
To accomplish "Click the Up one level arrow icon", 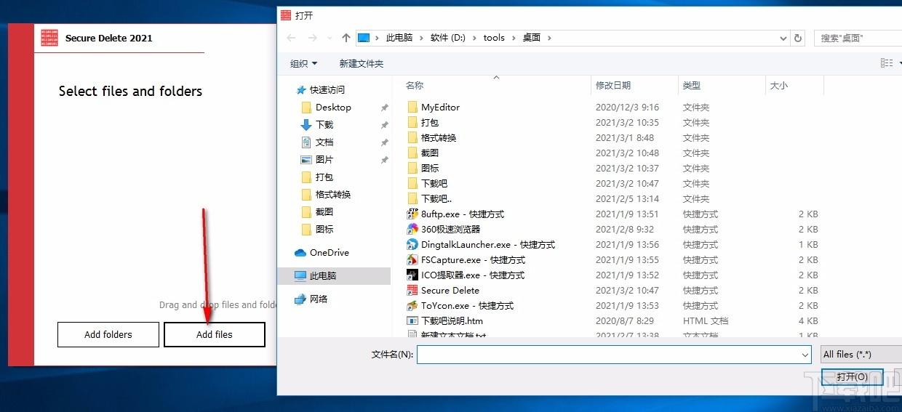I will [346, 38].
